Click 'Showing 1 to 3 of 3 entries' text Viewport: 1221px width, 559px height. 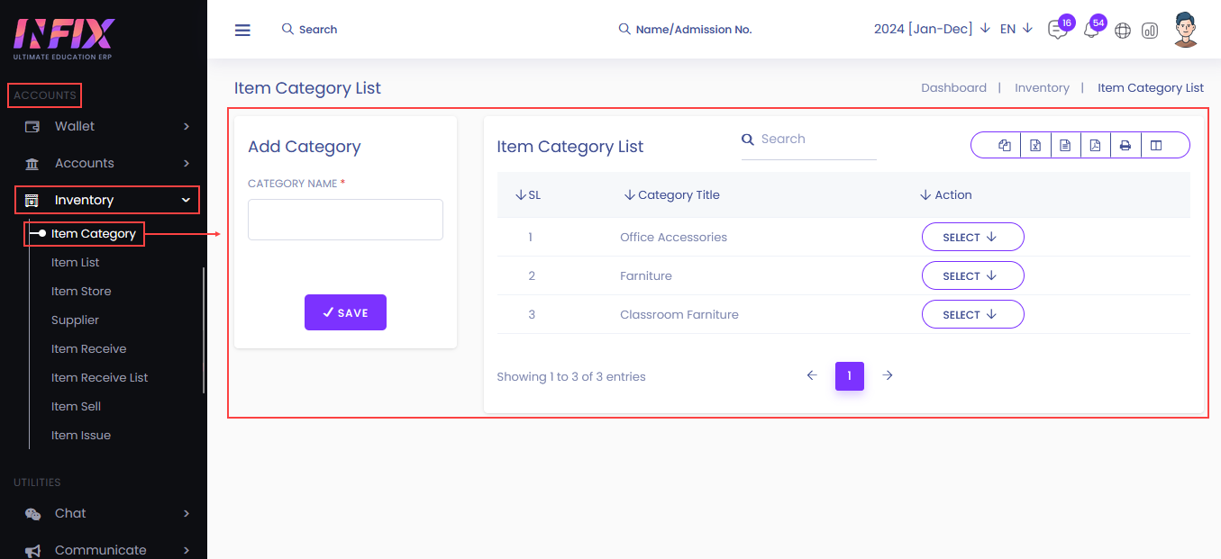tap(571, 377)
